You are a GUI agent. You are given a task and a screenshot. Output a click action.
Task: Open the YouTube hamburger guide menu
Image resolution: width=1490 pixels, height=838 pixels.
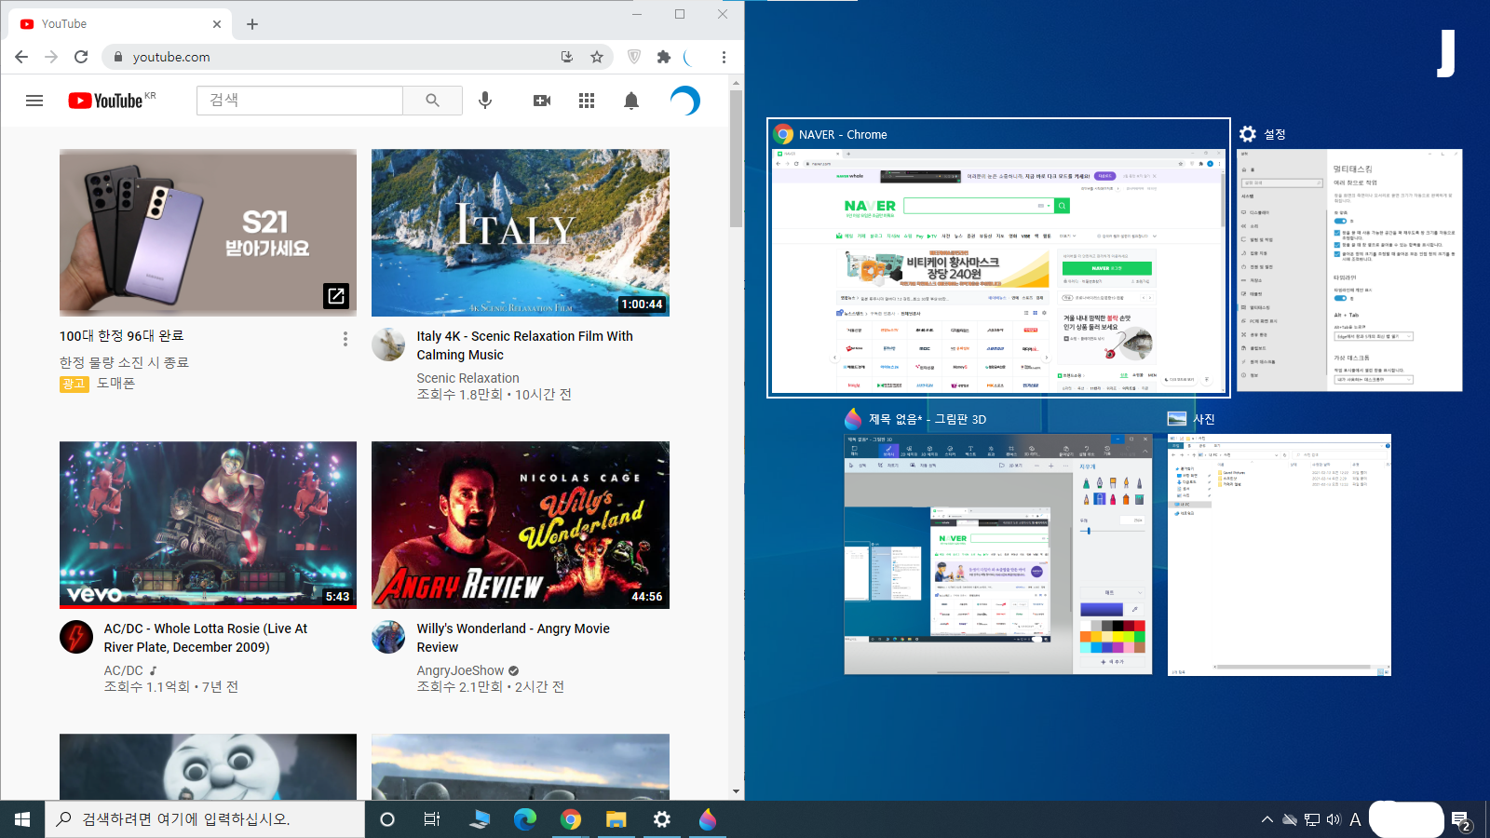pyautogui.click(x=34, y=101)
